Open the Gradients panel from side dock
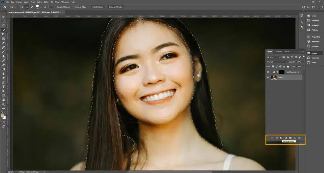Image resolution: width=324 pixels, height=173 pixels. click(314, 25)
